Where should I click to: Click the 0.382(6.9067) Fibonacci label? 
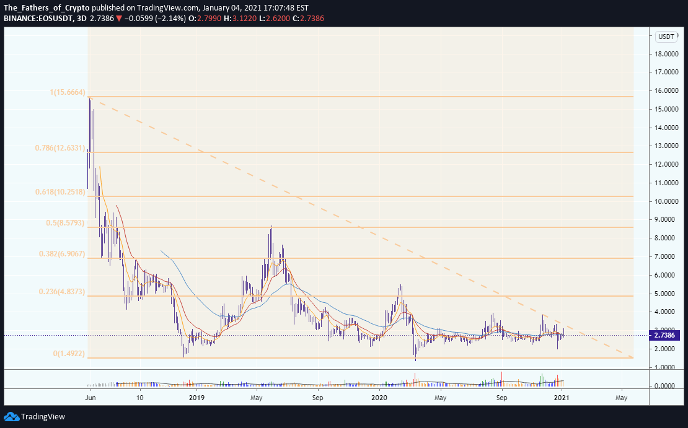click(62, 254)
